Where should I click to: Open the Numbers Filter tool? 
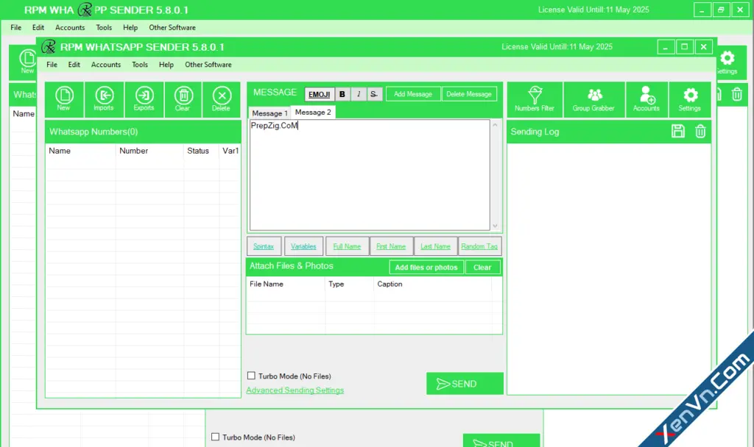coord(535,99)
